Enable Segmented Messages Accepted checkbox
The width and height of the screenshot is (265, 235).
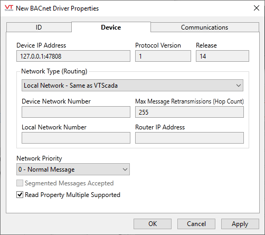click(20, 183)
